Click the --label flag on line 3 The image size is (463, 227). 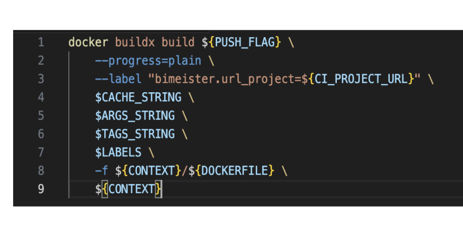tap(118, 79)
